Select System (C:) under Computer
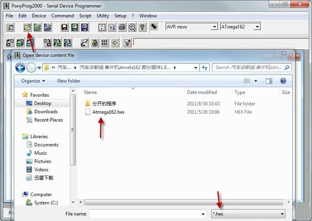 (x=46, y=203)
